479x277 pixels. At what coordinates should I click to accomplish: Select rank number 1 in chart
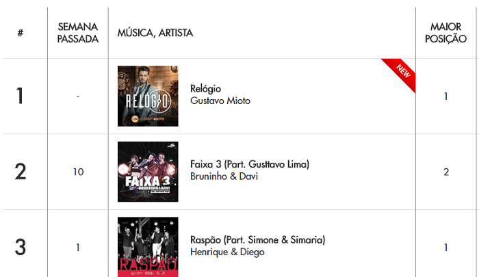(20, 96)
